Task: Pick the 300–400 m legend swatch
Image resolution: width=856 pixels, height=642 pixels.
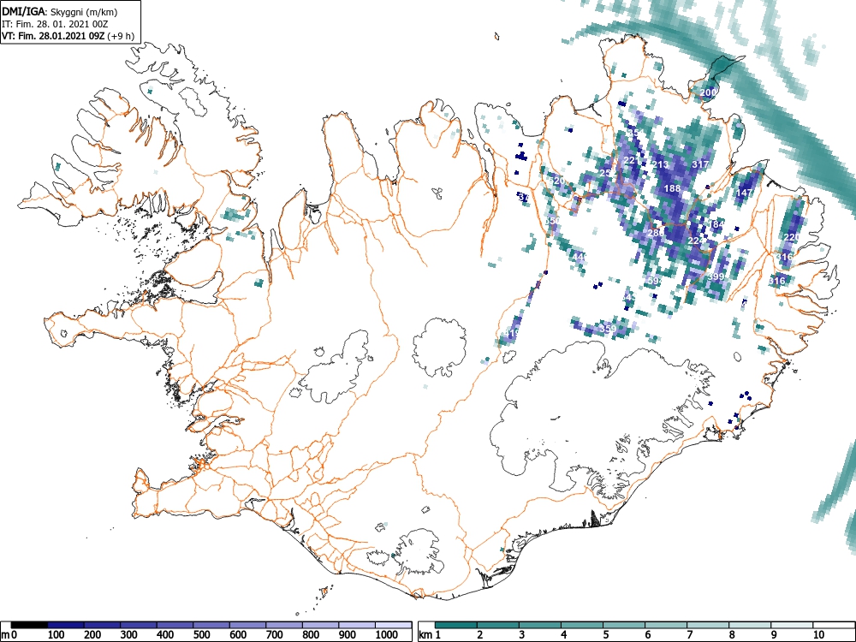Action: 139,625
